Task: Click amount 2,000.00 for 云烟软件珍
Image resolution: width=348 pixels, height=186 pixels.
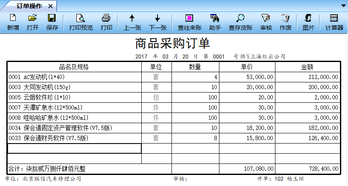Action: click(x=308, y=97)
